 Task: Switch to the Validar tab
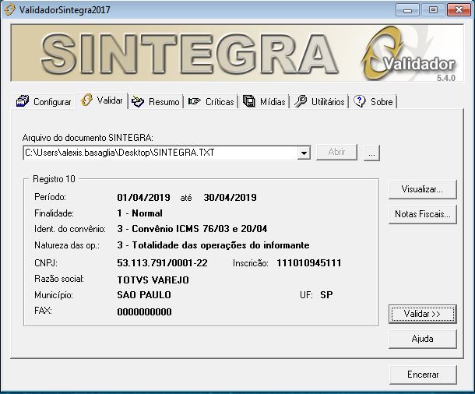(101, 100)
